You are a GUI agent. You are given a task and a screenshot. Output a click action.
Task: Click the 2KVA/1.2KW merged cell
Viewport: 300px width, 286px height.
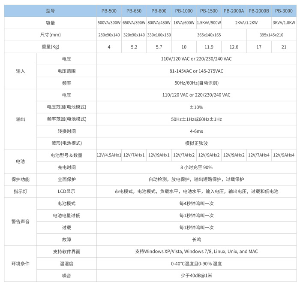point(246,23)
